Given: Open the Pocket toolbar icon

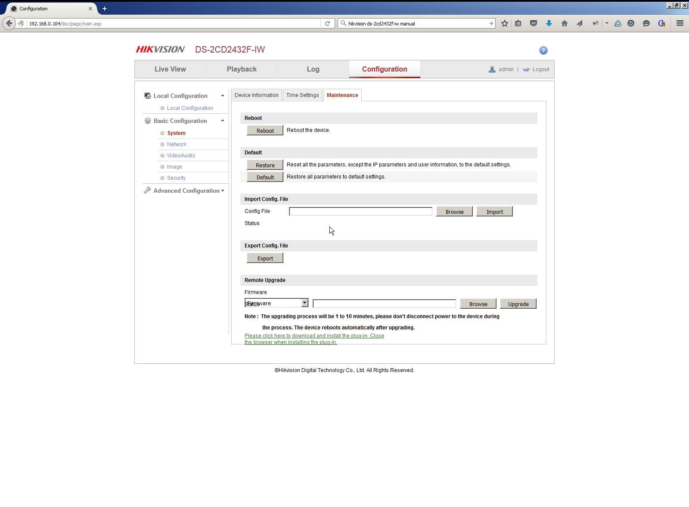Looking at the screenshot, I should [534, 23].
